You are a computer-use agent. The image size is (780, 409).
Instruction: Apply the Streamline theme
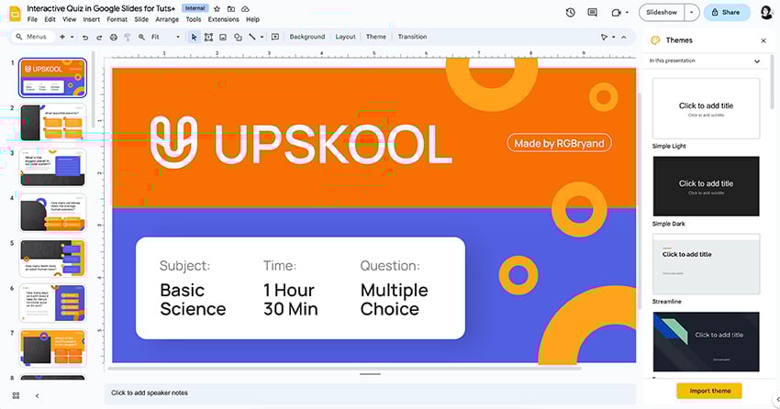click(x=706, y=264)
